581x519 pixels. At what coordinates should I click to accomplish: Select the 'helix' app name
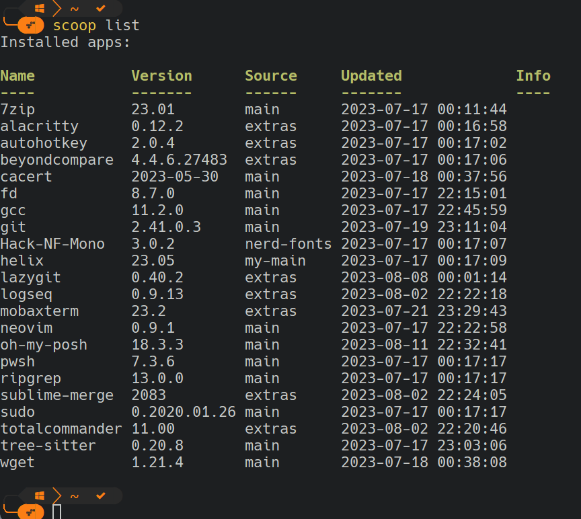coord(22,260)
